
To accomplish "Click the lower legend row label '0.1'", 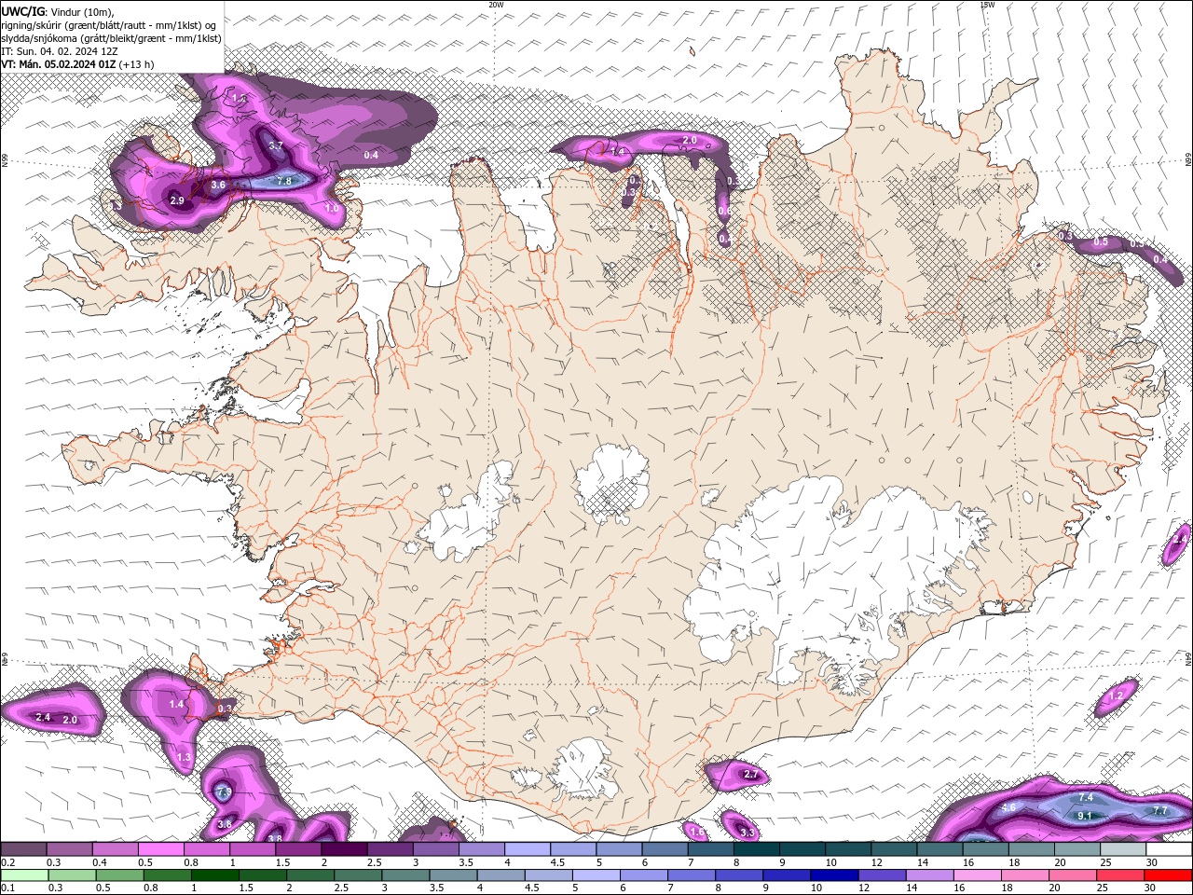I will (x=7, y=888).
